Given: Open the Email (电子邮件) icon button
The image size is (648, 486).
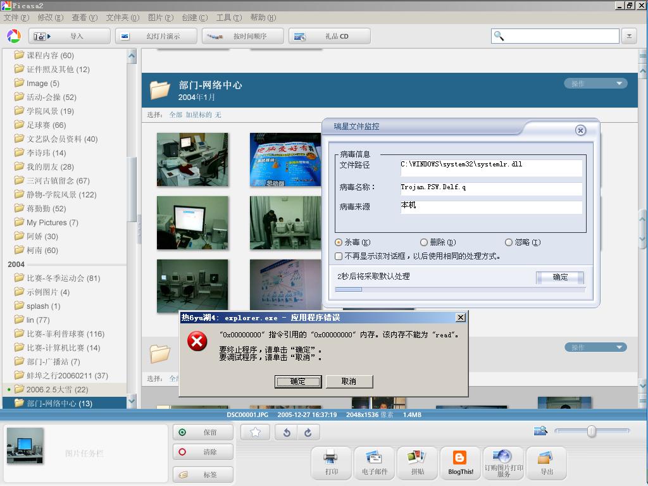Looking at the screenshot, I should pos(374,463).
